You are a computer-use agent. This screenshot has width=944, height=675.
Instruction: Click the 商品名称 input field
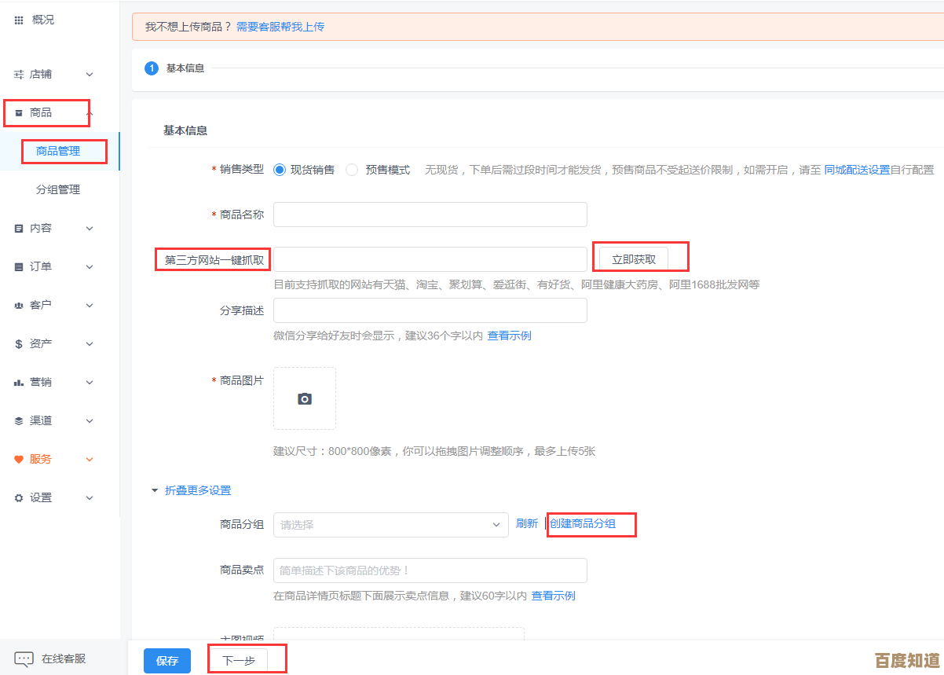[x=430, y=214]
